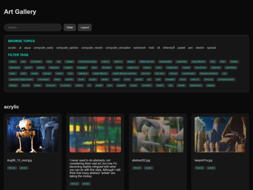Open the otherstuff topic link

(169, 48)
